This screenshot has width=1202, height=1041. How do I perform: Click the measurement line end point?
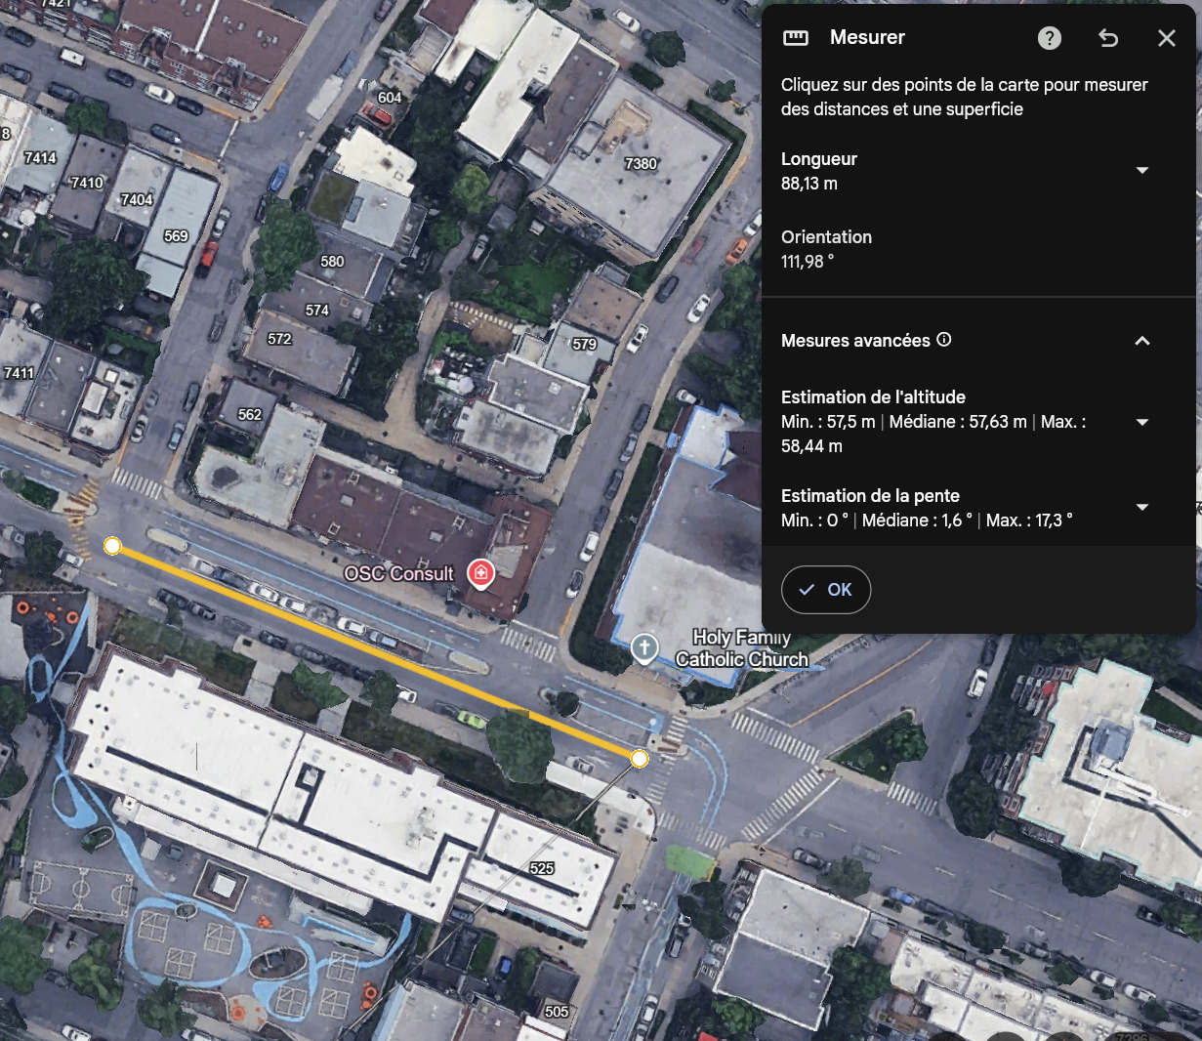640,759
